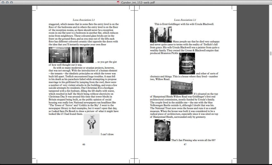Click the line starting 'The National Trust now owns'
Screen dimensions: 272x165
click(183, 108)
